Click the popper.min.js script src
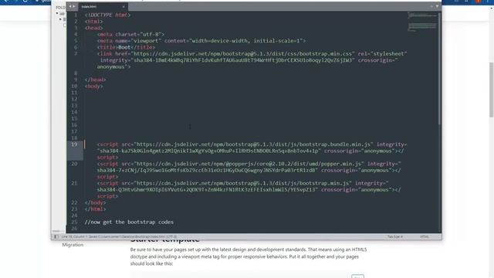This screenshot has width=494, height=278. 249,164
